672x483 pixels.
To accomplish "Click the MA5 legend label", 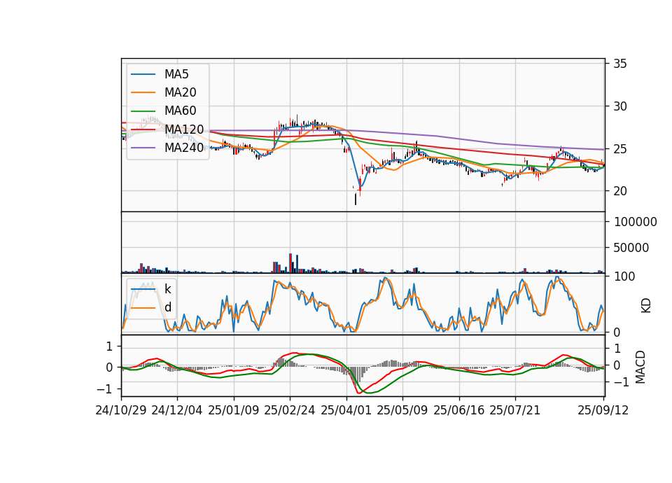I will (176, 74).
